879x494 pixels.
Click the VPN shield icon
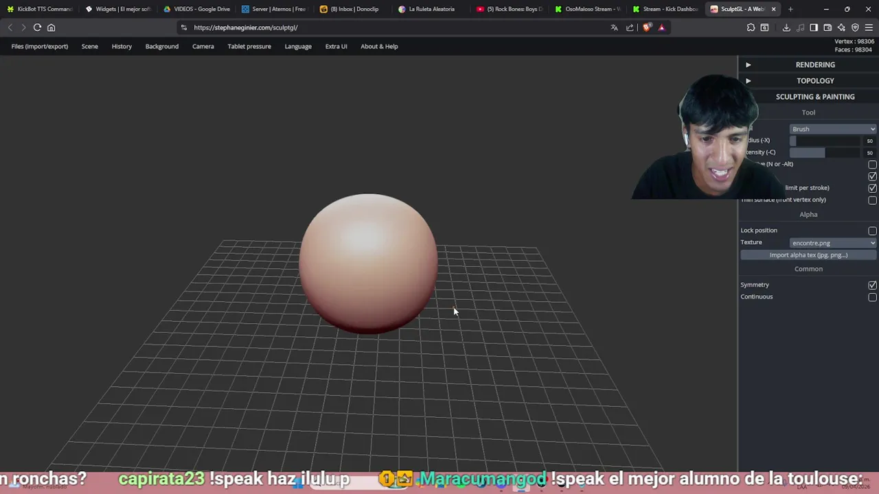pos(855,27)
